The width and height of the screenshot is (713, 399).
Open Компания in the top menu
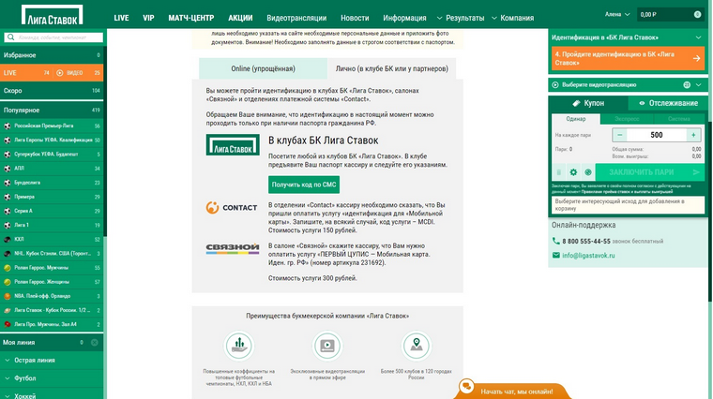tap(517, 18)
